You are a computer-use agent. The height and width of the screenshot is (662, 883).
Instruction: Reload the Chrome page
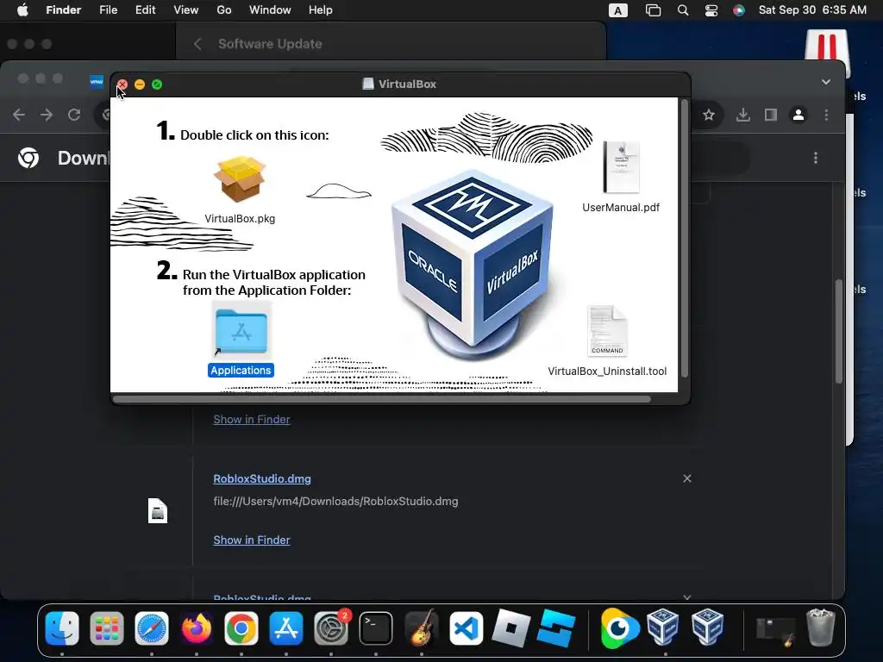point(74,115)
